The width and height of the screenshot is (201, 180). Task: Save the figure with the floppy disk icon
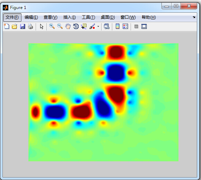pos(23,27)
